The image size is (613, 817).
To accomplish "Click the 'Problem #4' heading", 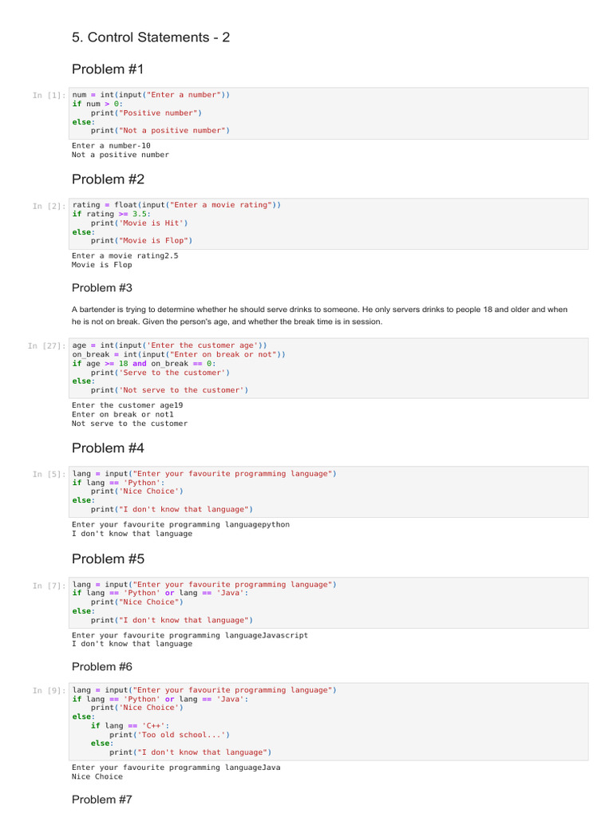I will 108,448.
